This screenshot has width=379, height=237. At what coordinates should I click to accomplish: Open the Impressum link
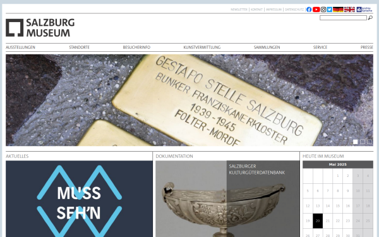[274, 9]
